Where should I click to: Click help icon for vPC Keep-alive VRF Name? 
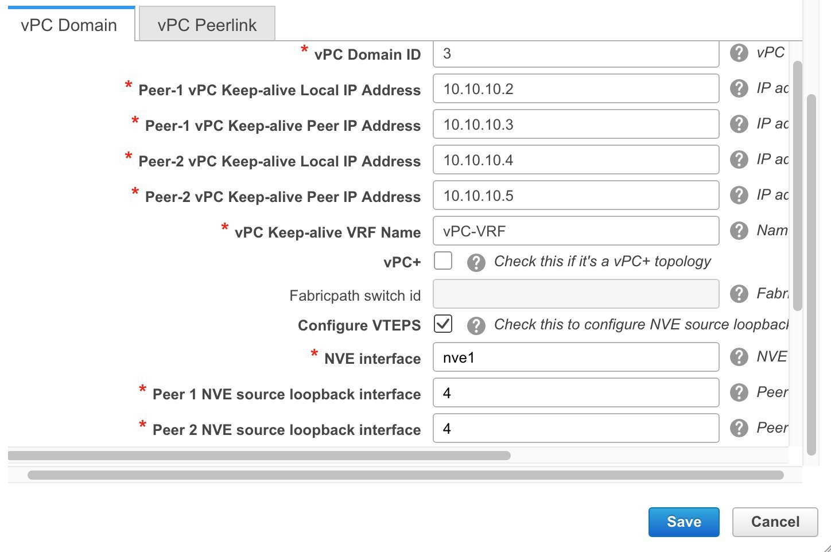pyautogui.click(x=739, y=231)
